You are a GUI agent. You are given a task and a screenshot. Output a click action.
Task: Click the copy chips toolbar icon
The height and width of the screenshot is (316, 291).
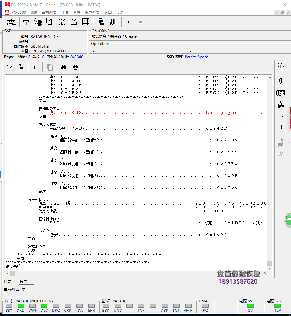[50, 22]
